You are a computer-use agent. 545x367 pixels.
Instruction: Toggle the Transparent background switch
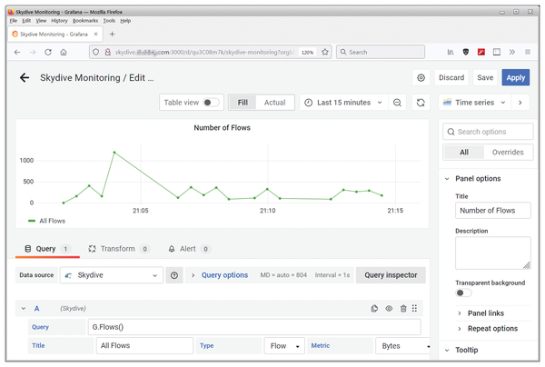(463, 293)
